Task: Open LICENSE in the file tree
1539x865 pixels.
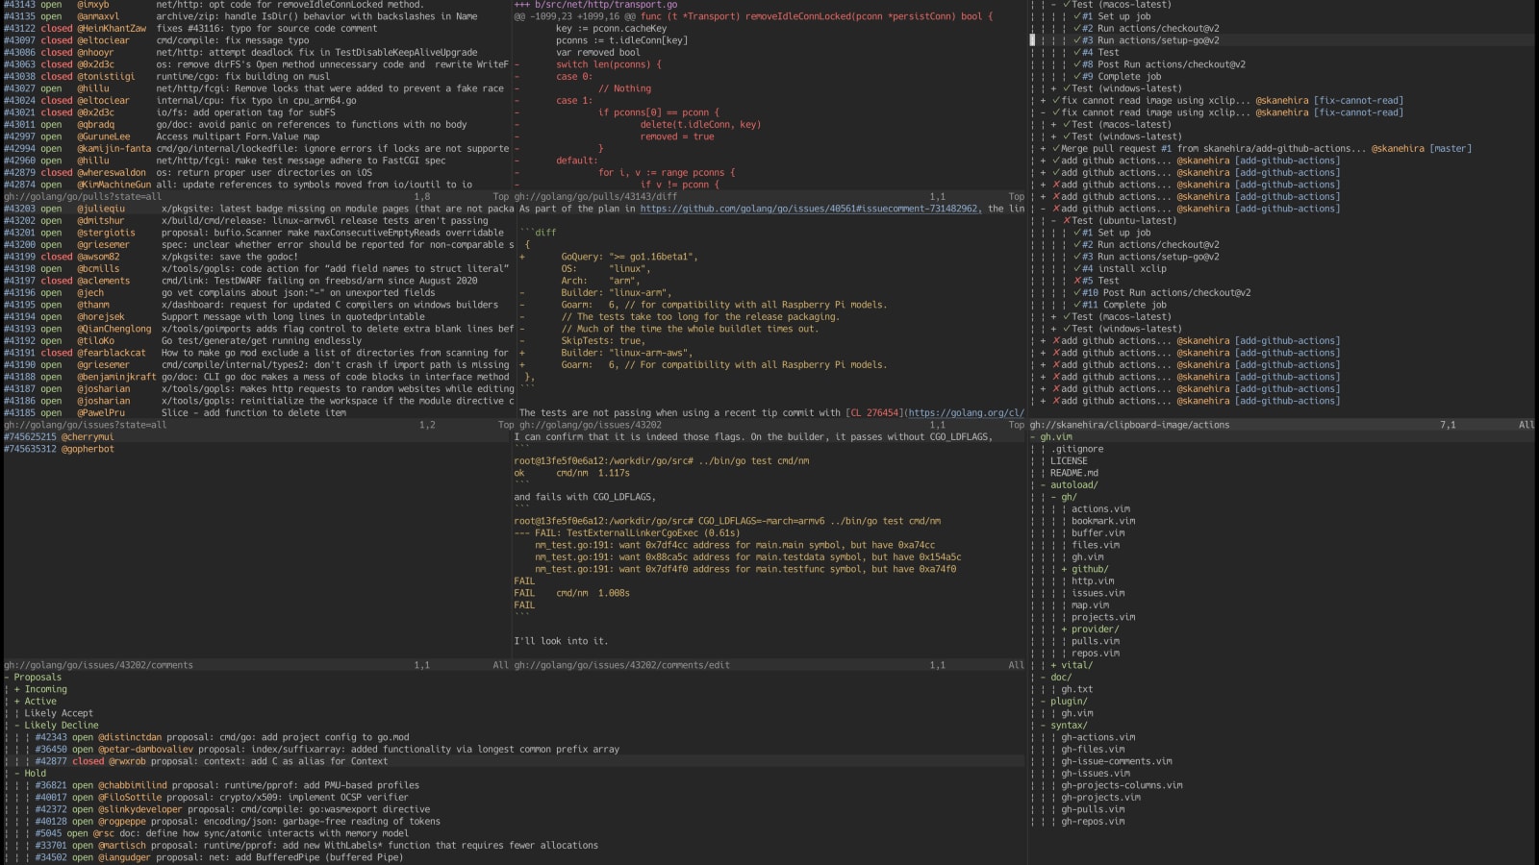Action: pos(1069,461)
